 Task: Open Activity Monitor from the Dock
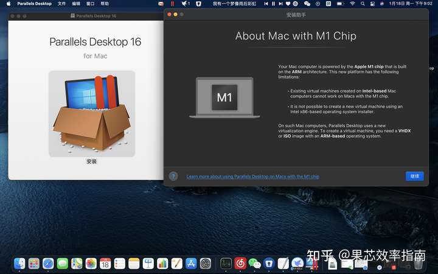click(x=226, y=264)
